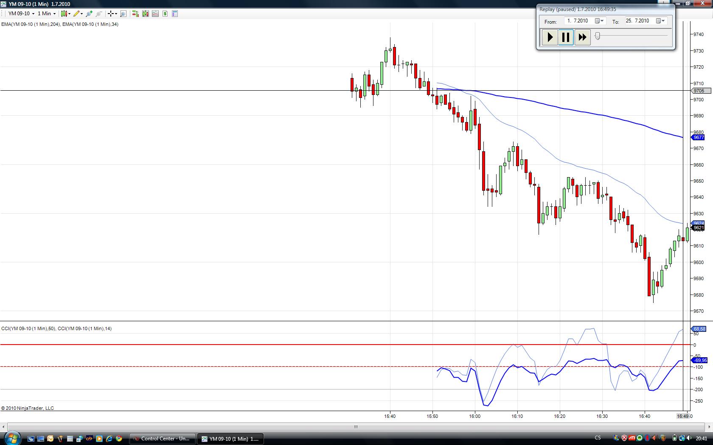Open the data series candlestick icon
This screenshot has height=445, width=713.
point(146,14)
